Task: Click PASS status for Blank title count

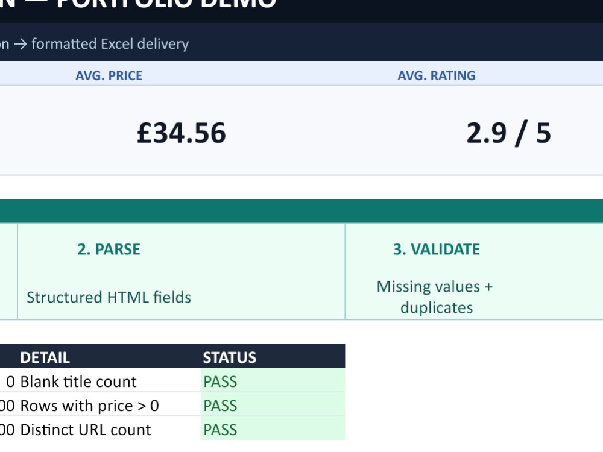Action: [x=220, y=381]
